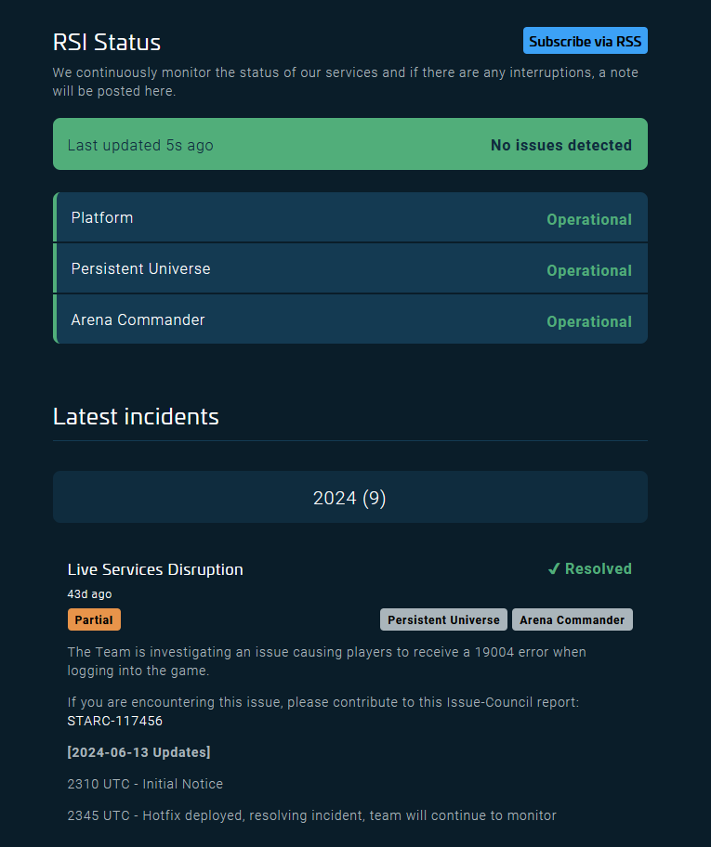The width and height of the screenshot is (711, 847).
Task: Open the Live Services Disruption incident title
Action: click(155, 569)
